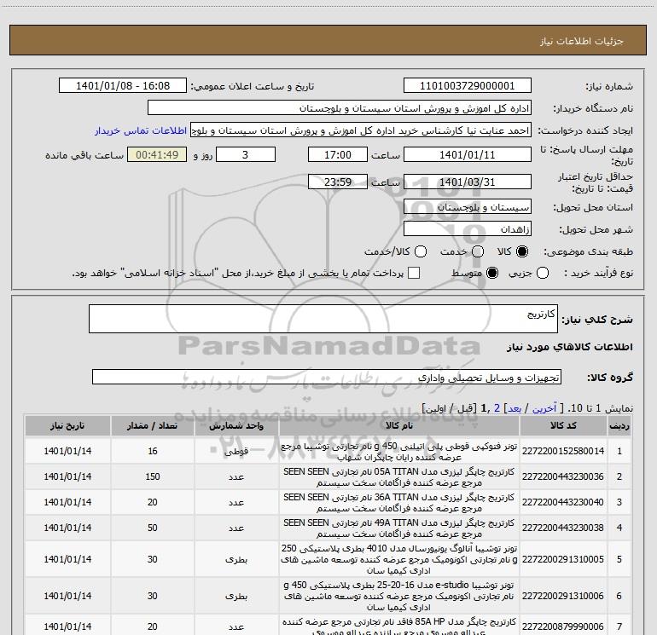This screenshot has width=657, height=635.
Task: Click the Toshiba 4010 analog toner name
Action: pyautogui.click(x=399, y=559)
